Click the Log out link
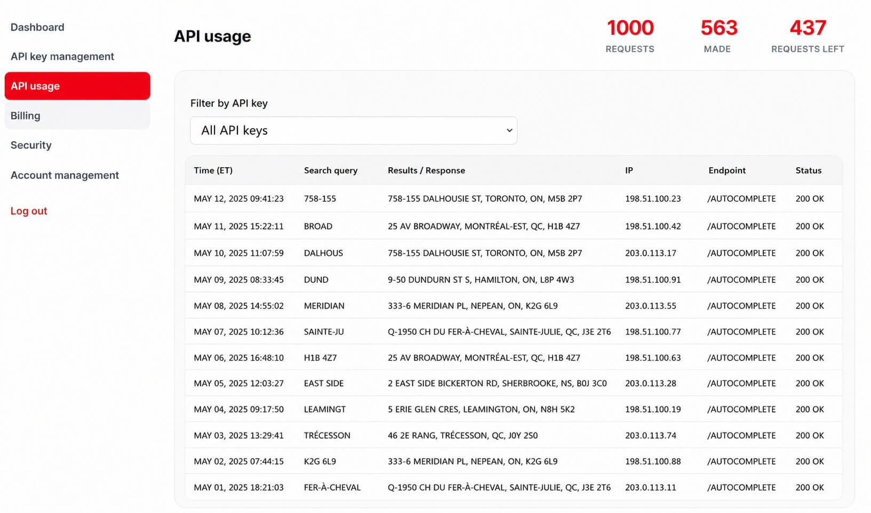 (x=29, y=211)
